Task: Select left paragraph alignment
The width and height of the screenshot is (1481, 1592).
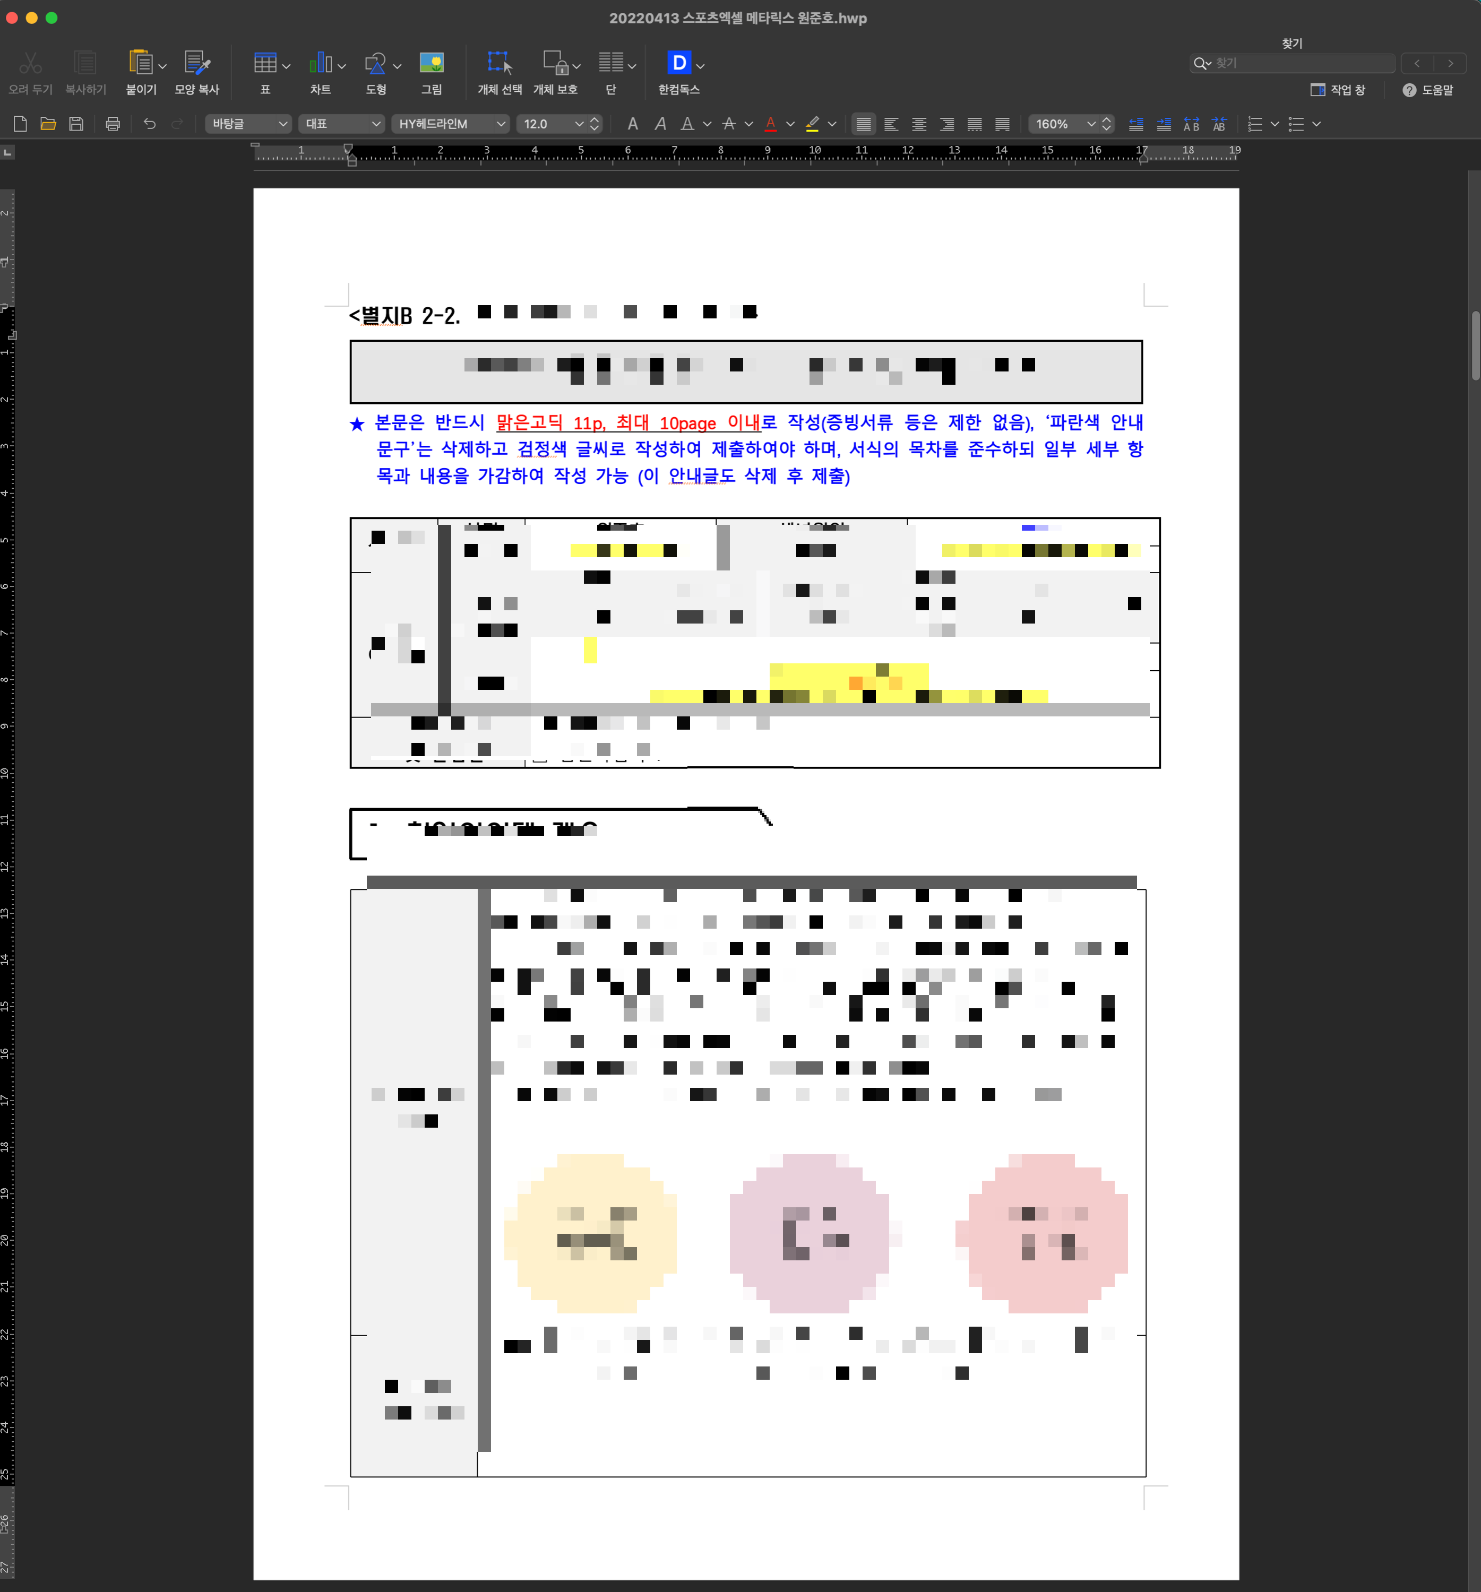Action: coord(891,123)
